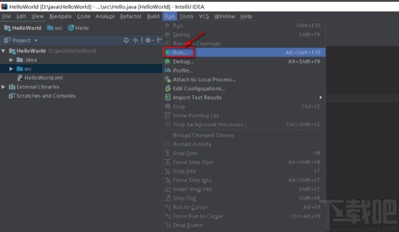Open Import Test Results submenu
Image resolution: width=399 pixels, height=232 pixels.
[x=244, y=98]
